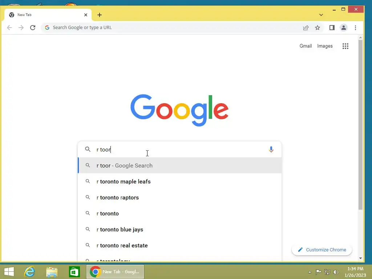Select 'r toronto maple leafs' suggestion

(180, 182)
